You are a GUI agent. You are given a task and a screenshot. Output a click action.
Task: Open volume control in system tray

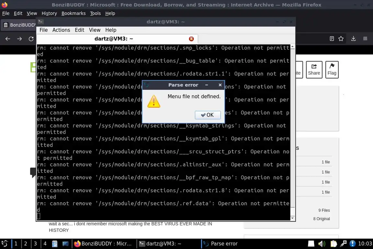[x=322, y=243]
